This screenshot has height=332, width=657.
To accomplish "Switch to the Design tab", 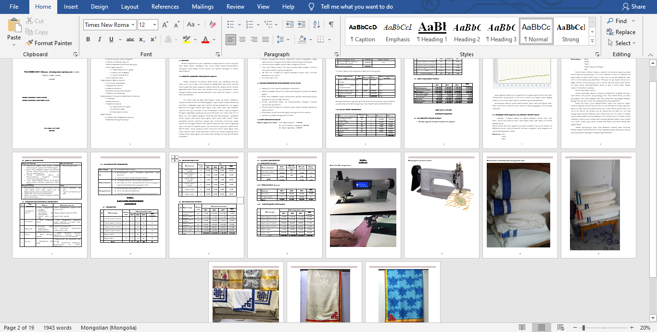I will pos(99,7).
